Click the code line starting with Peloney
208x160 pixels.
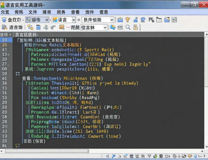(x=75, y=60)
